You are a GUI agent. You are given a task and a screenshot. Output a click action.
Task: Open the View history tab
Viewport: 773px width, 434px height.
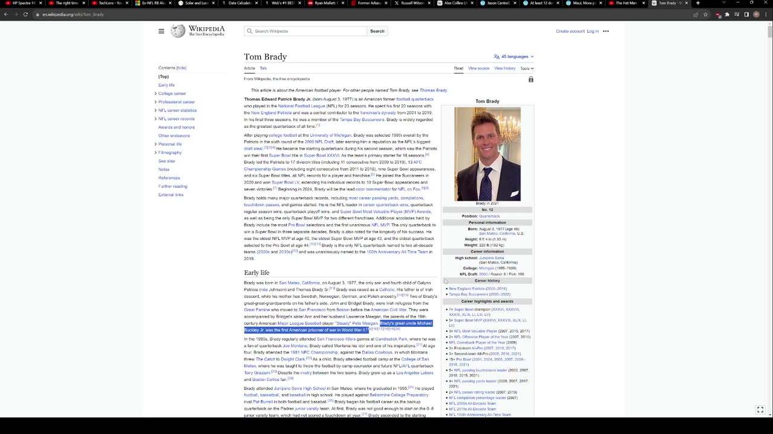[505, 68]
